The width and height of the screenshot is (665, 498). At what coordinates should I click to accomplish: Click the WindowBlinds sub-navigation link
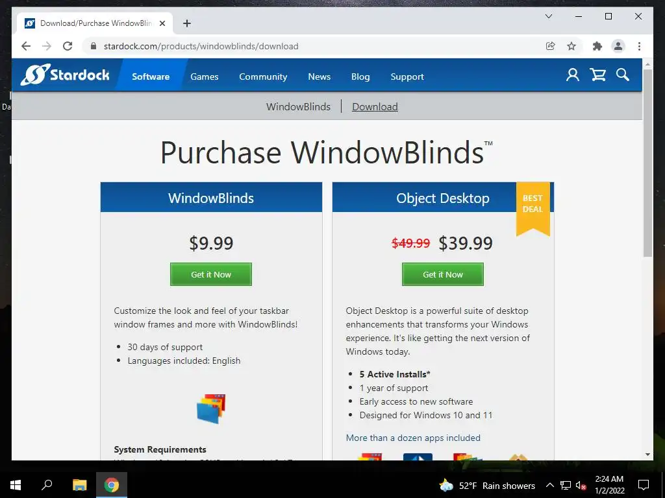pos(298,107)
